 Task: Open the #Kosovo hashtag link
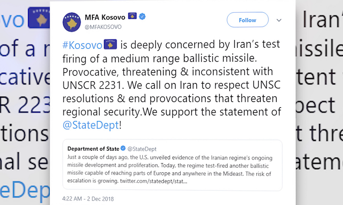click(82, 45)
